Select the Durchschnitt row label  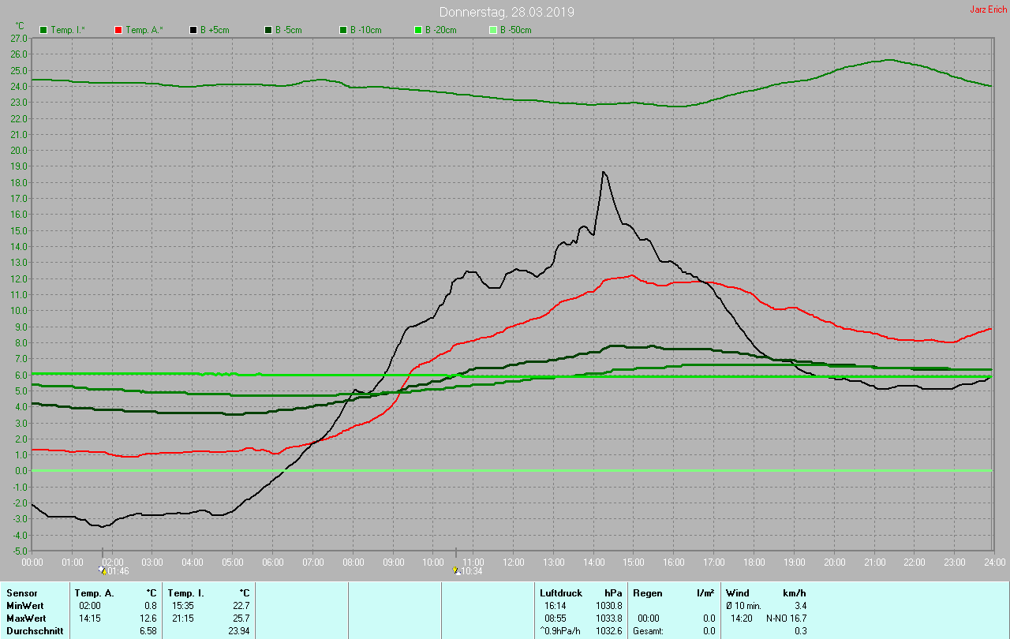tap(33, 631)
